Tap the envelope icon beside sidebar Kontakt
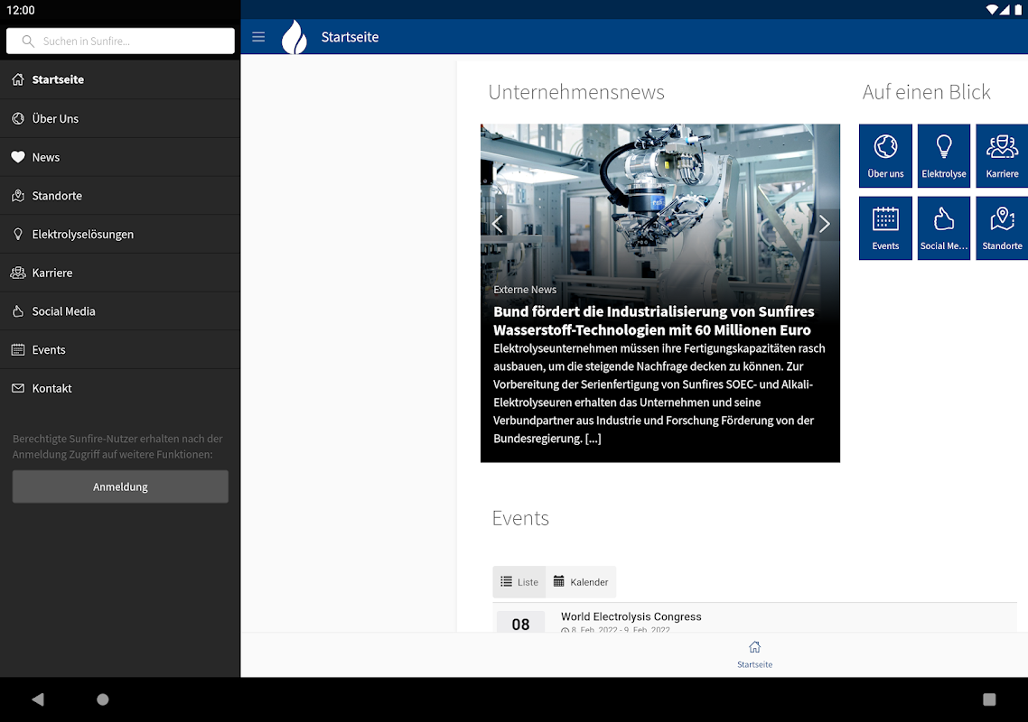 pyautogui.click(x=18, y=388)
